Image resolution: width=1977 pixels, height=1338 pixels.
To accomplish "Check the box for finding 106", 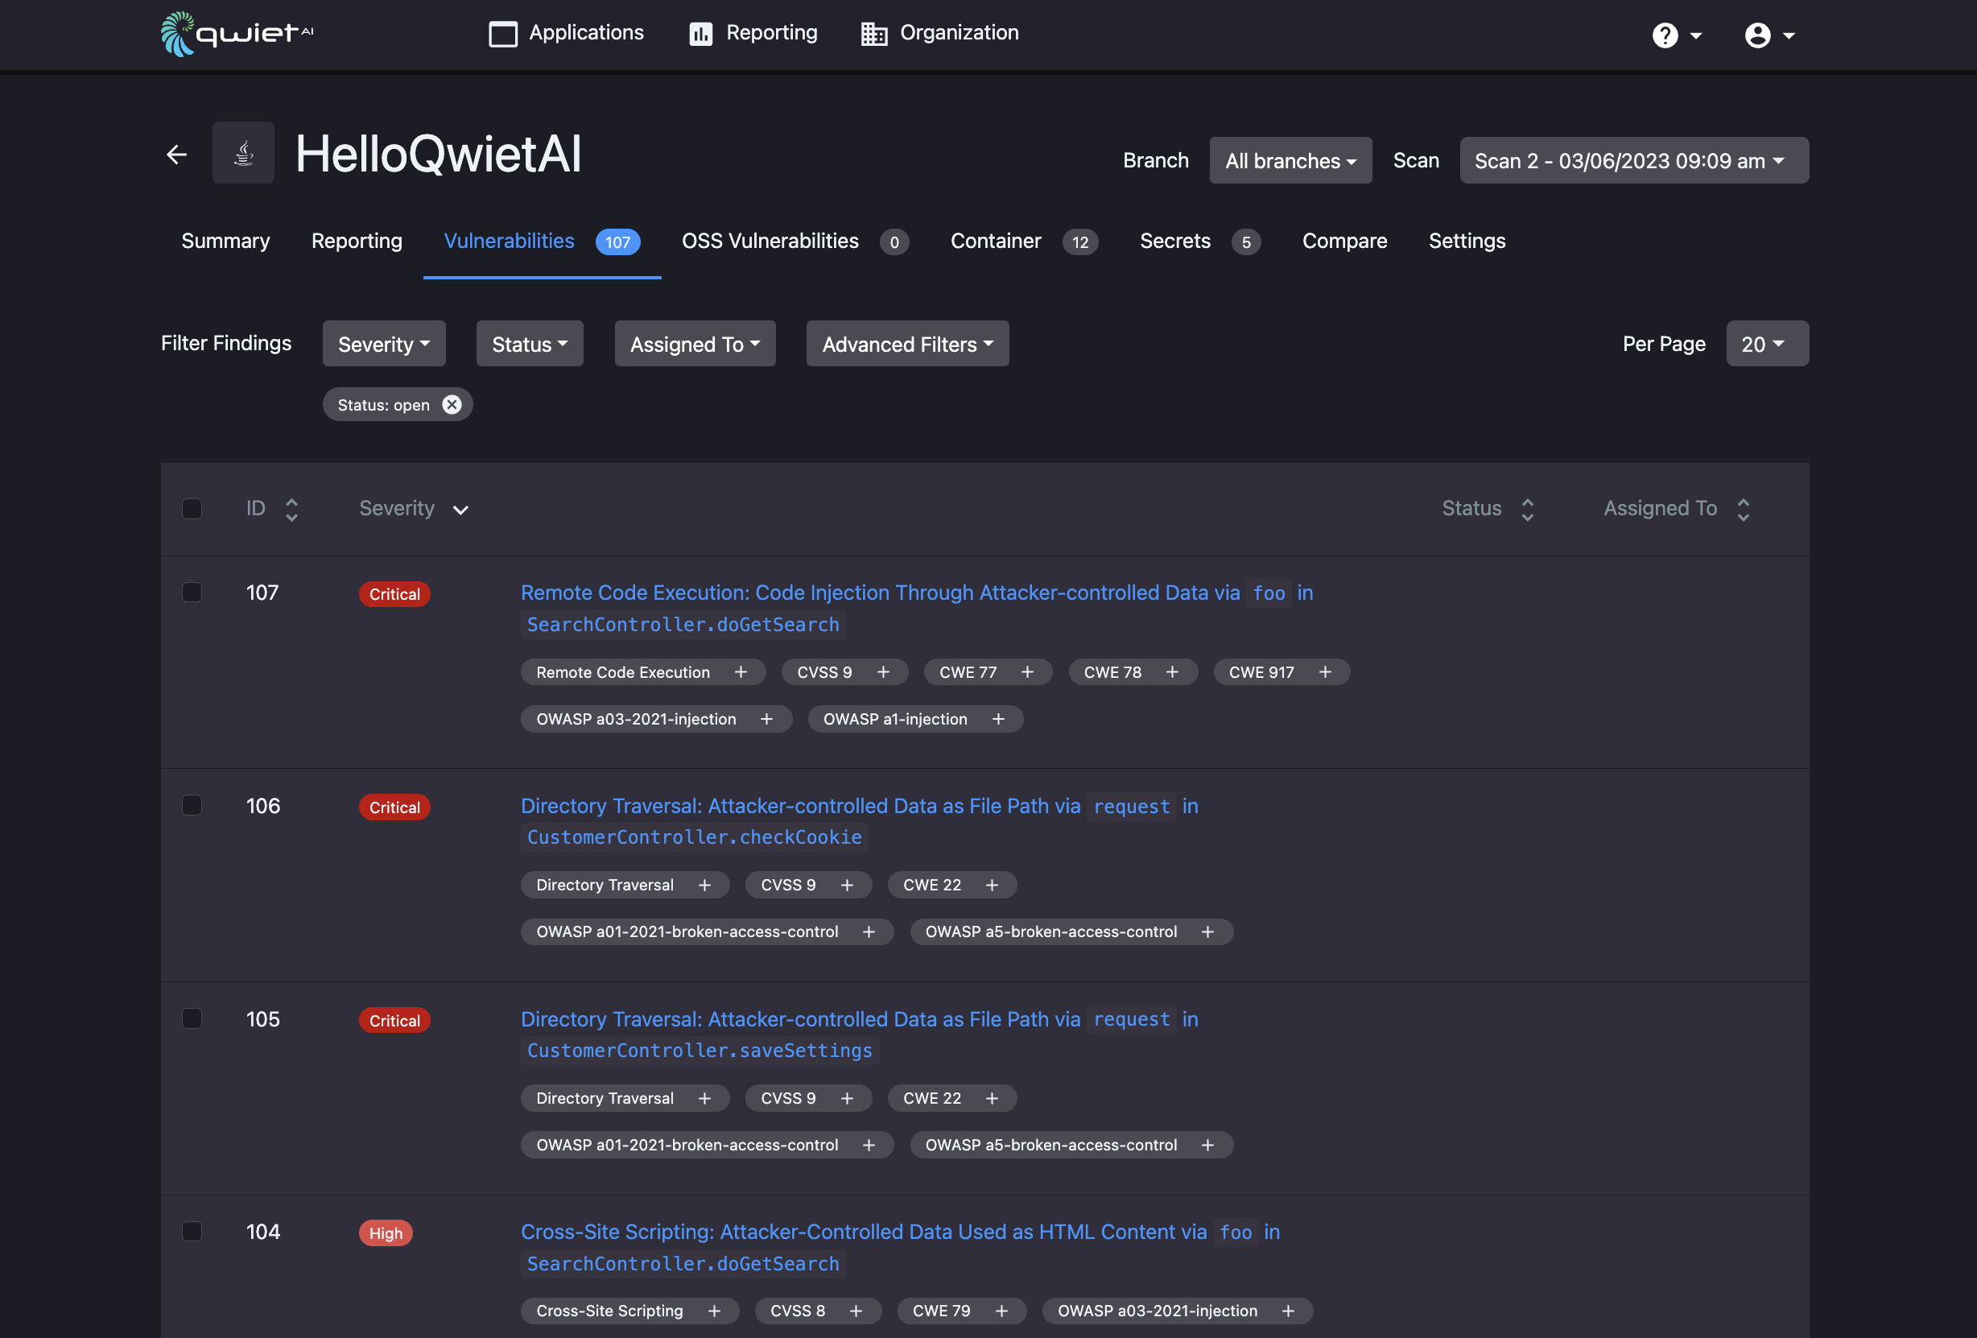I will (x=192, y=806).
